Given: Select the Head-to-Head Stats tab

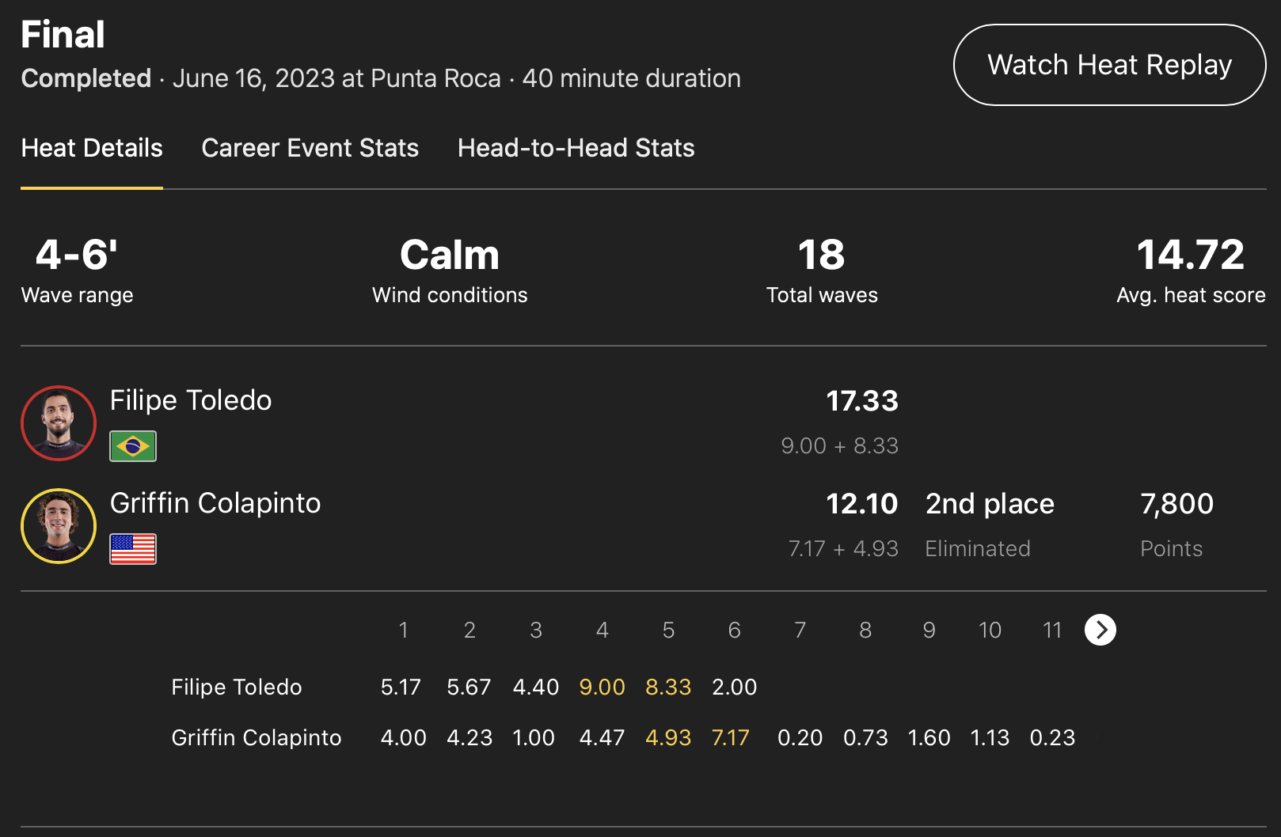Looking at the screenshot, I should coord(576,148).
